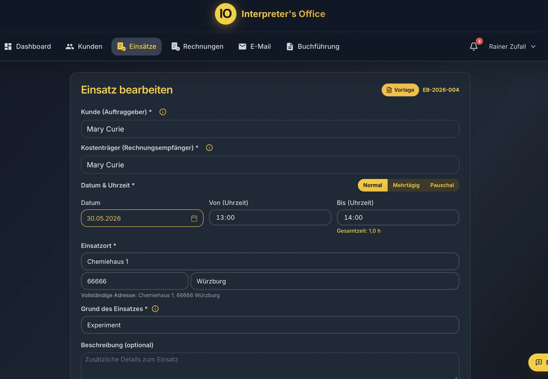
Task: Open the calendar picker in Datum field
Action: 194,218
